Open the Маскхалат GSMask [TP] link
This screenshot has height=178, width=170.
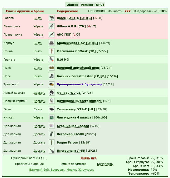[x=76, y=51]
